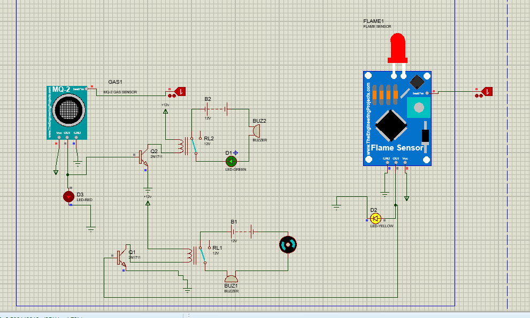Click wire junction dot below Flame Sensor OUT
The width and height of the screenshot is (530, 318).
(395, 205)
